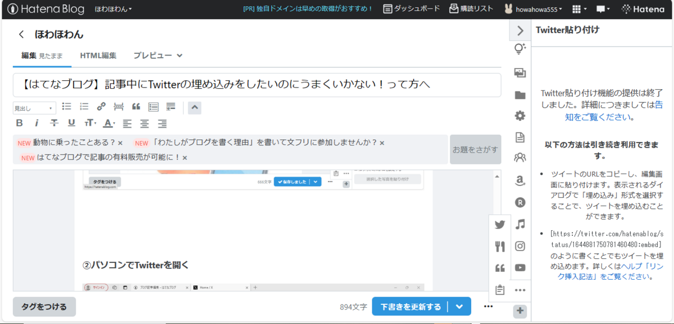Expand プレビュー dropdown chevron
This screenshot has height=324, width=674.
[x=180, y=56]
